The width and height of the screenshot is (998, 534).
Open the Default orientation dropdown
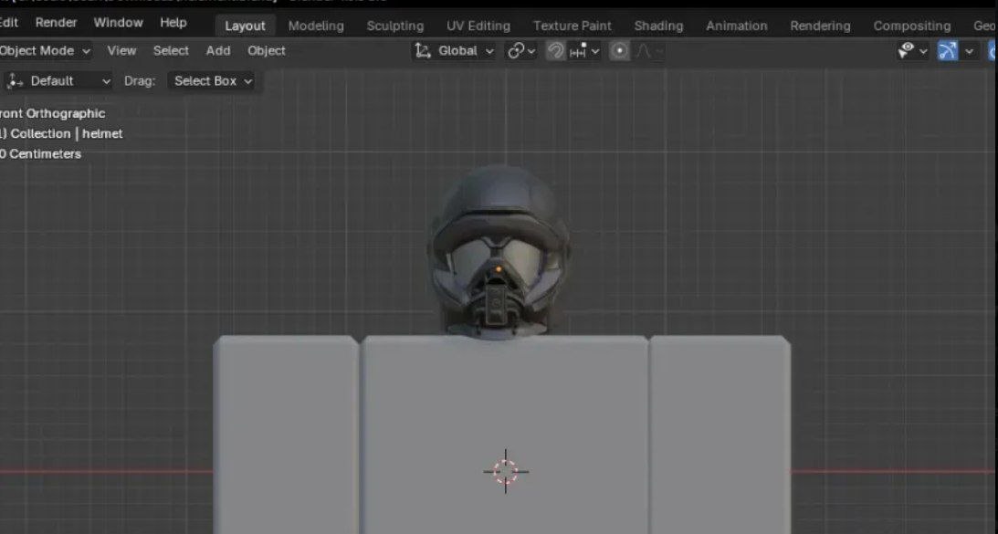point(59,81)
